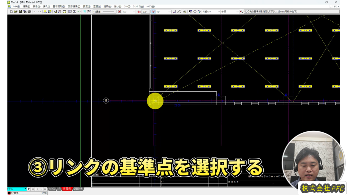The height and width of the screenshot is (195, 347).
Task: Click the New file icon
Action: click(11, 12)
